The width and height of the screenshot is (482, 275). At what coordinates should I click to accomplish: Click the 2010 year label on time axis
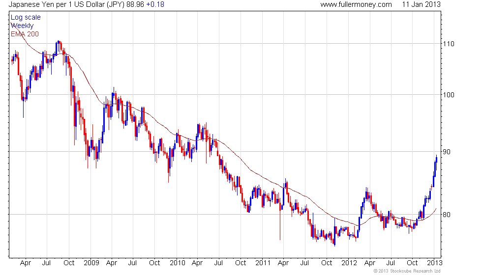pos(178,263)
